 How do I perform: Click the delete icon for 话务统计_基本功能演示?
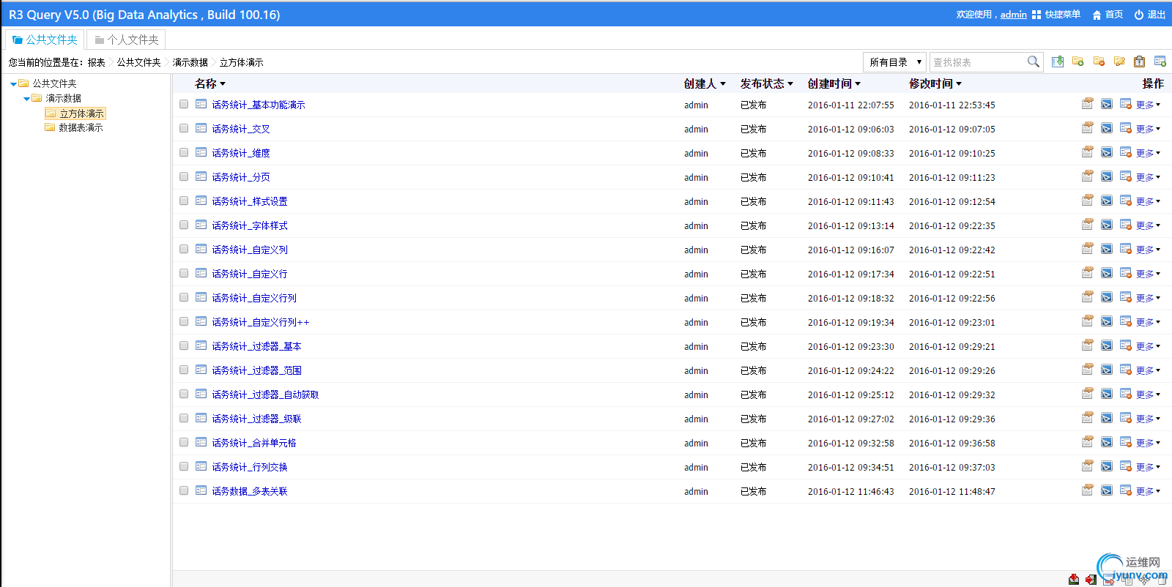click(1126, 104)
